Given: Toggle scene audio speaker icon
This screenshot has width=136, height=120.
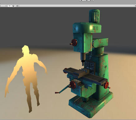Looking at the screenshot, I should coord(17,6).
